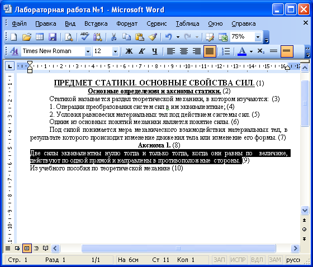Expand the 75% zoom dropdown

[258, 37]
